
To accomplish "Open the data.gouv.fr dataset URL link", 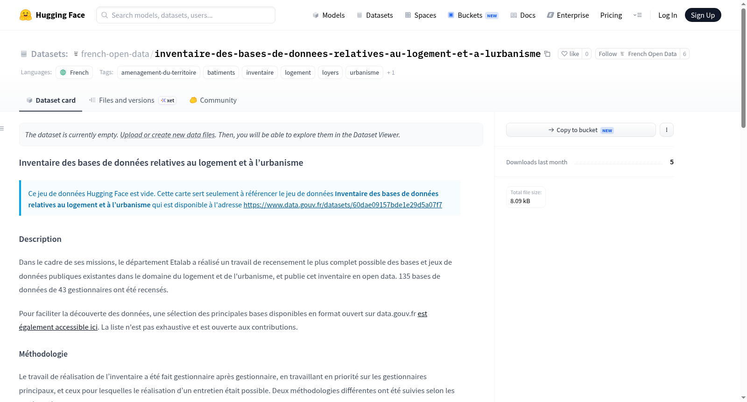I will pos(343,205).
